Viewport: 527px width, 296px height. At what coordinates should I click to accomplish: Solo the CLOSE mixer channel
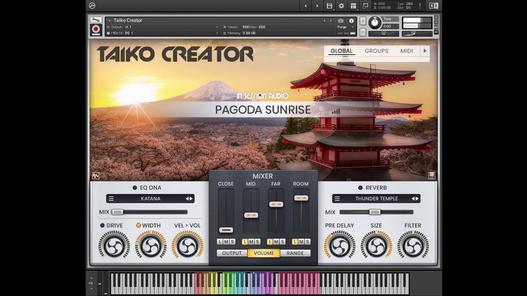pyautogui.click(x=232, y=242)
